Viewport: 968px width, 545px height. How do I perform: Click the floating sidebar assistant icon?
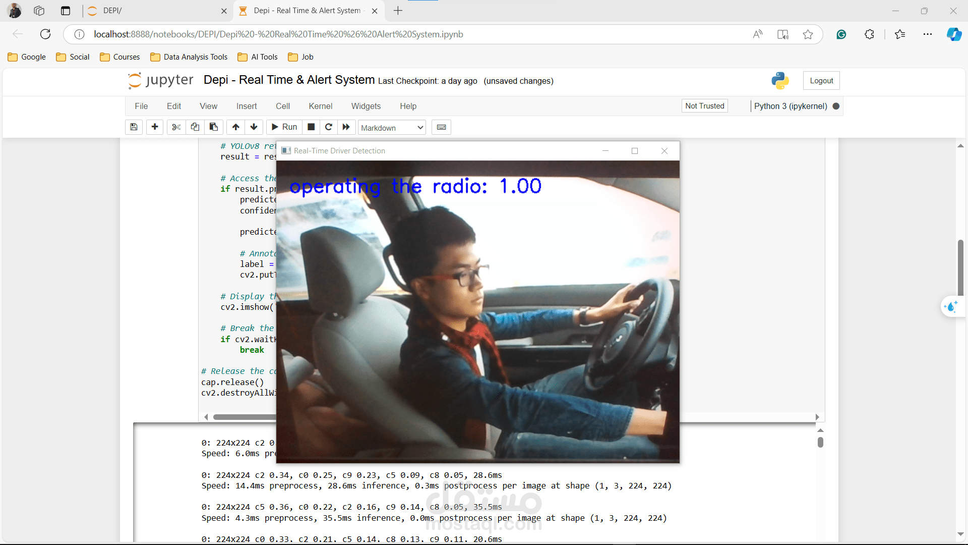[952, 306]
